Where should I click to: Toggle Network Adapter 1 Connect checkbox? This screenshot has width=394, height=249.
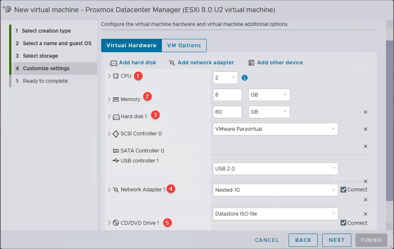tap(343, 189)
